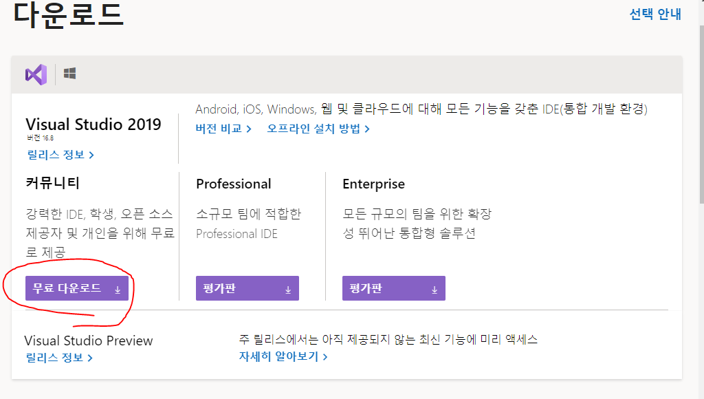Viewport: 704px width, 399px height.
Task: Click the 버전 16.8 version text
Action: click(41, 138)
